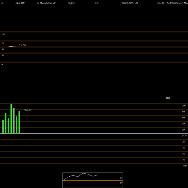Click the 'SI MunafaSutraR' header text
This screenshot has height=188, width=188.
(x=46, y=3)
